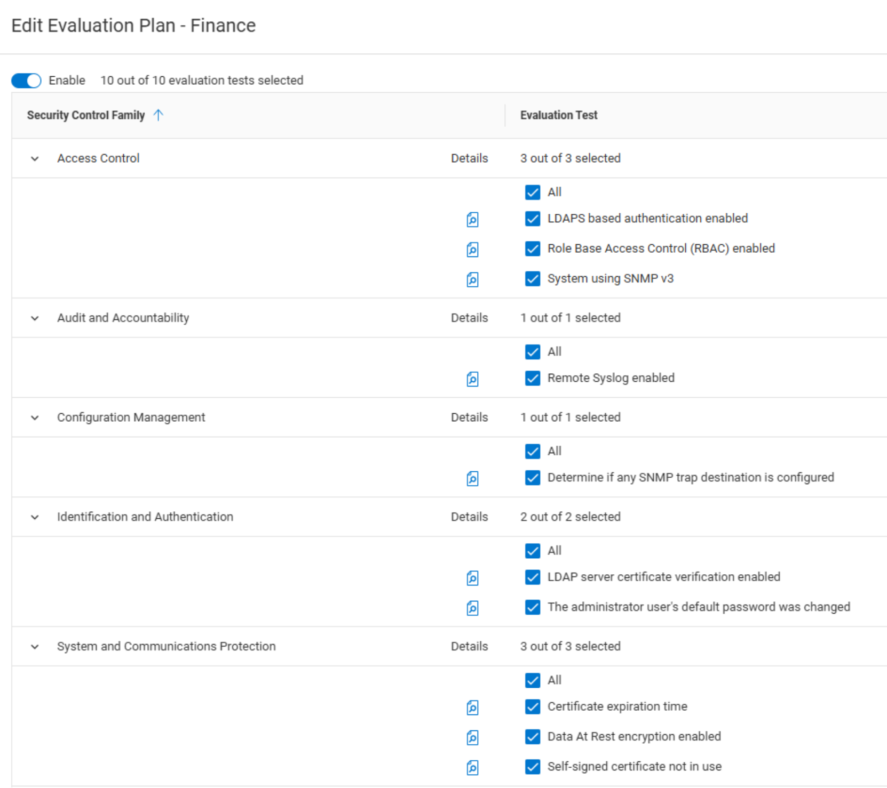Uncheck System using SNMP v3
887x788 pixels.
(533, 278)
